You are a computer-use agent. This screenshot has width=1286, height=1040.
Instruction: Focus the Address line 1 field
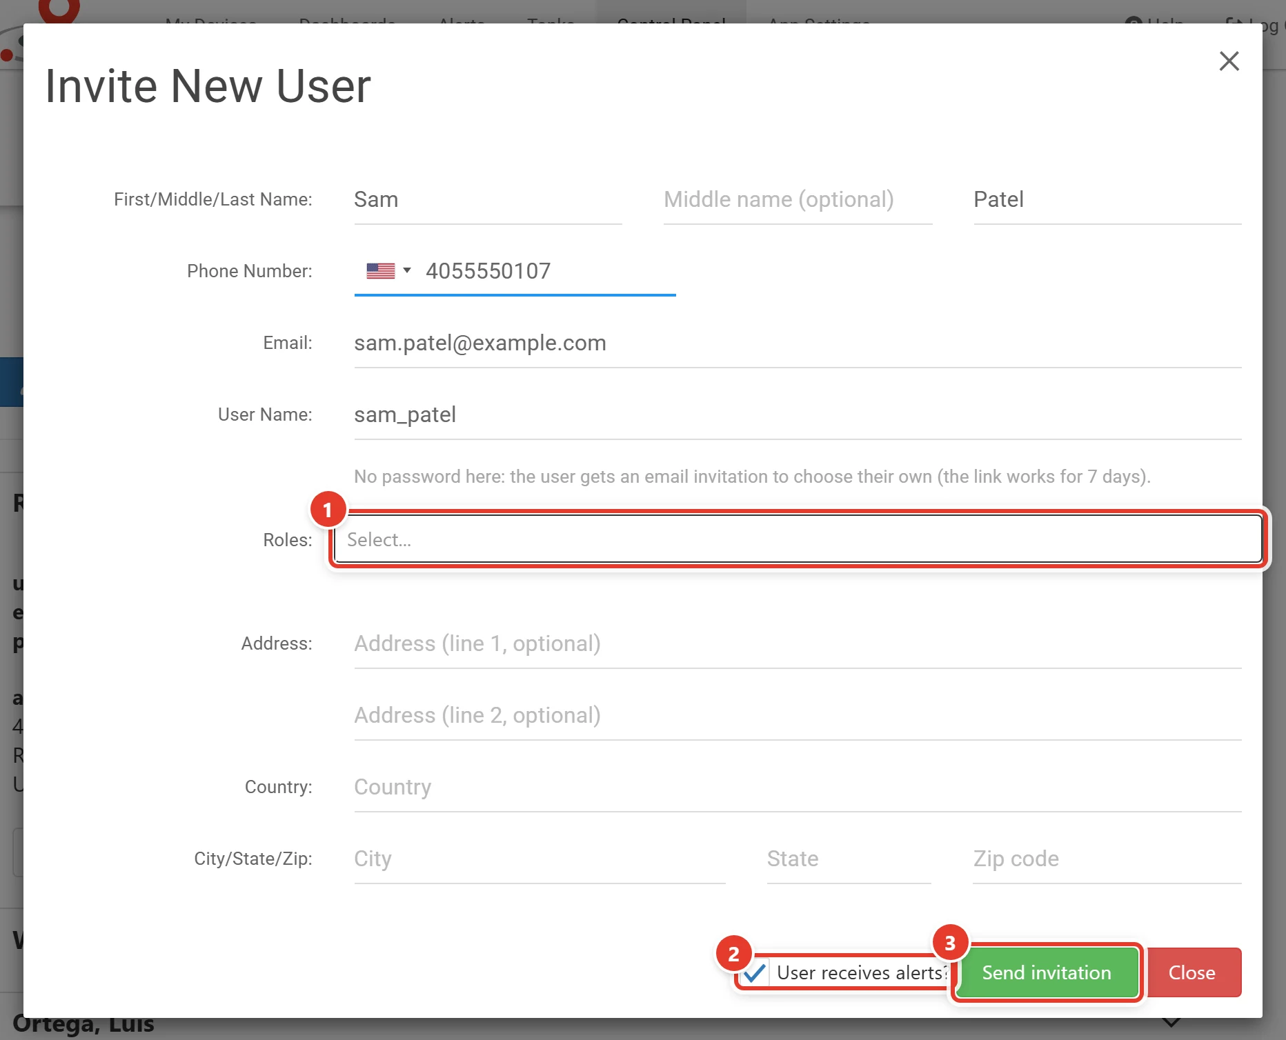click(x=798, y=644)
